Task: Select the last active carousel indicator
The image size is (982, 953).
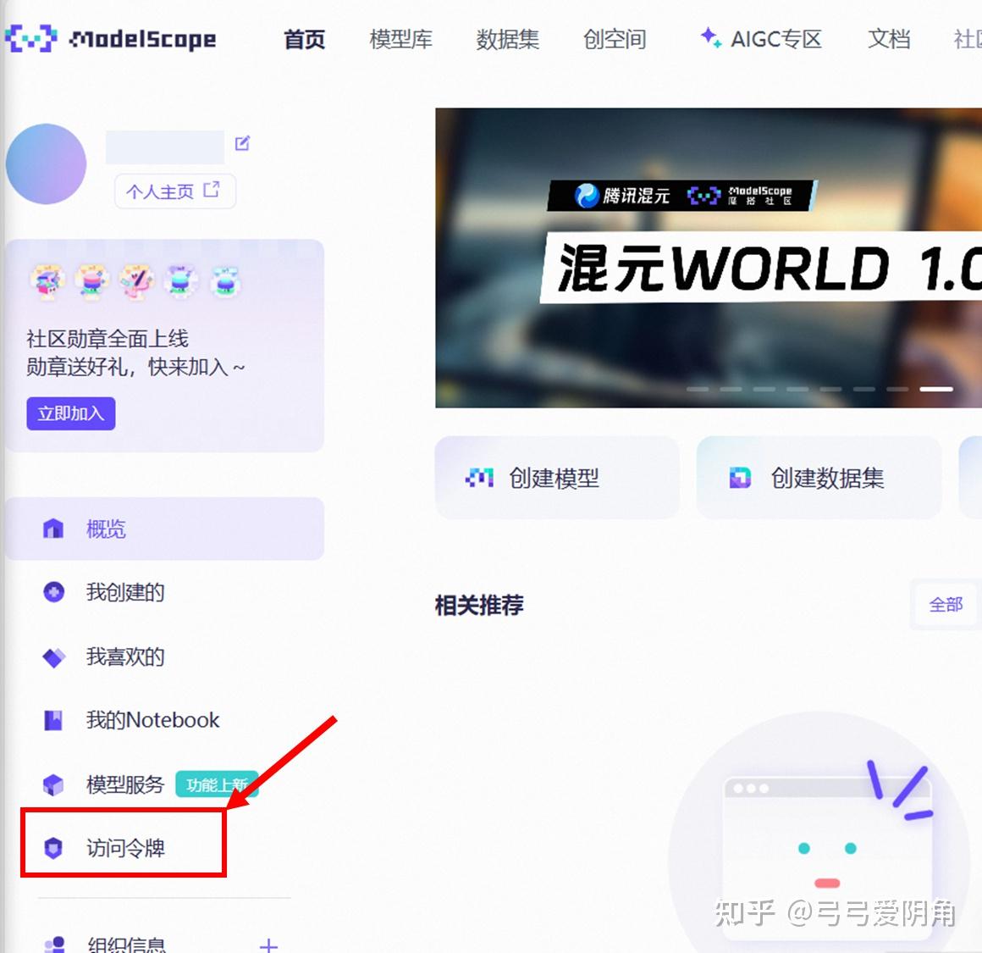Action: (x=936, y=389)
